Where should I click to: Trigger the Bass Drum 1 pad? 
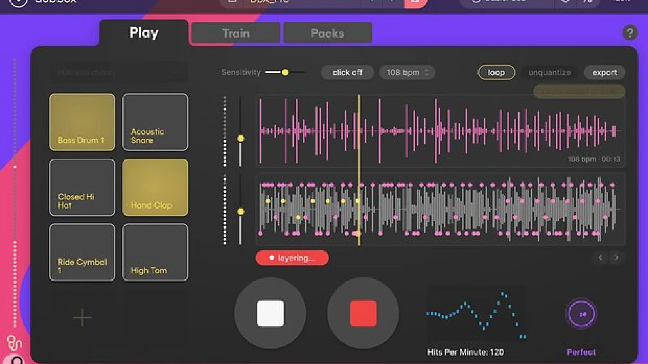click(82, 122)
